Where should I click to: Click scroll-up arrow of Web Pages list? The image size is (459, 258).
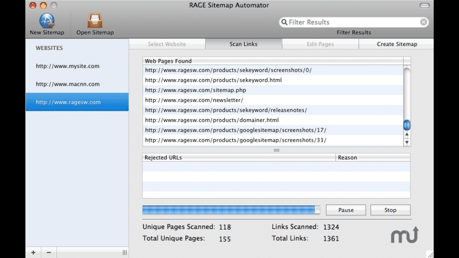(x=407, y=134)
